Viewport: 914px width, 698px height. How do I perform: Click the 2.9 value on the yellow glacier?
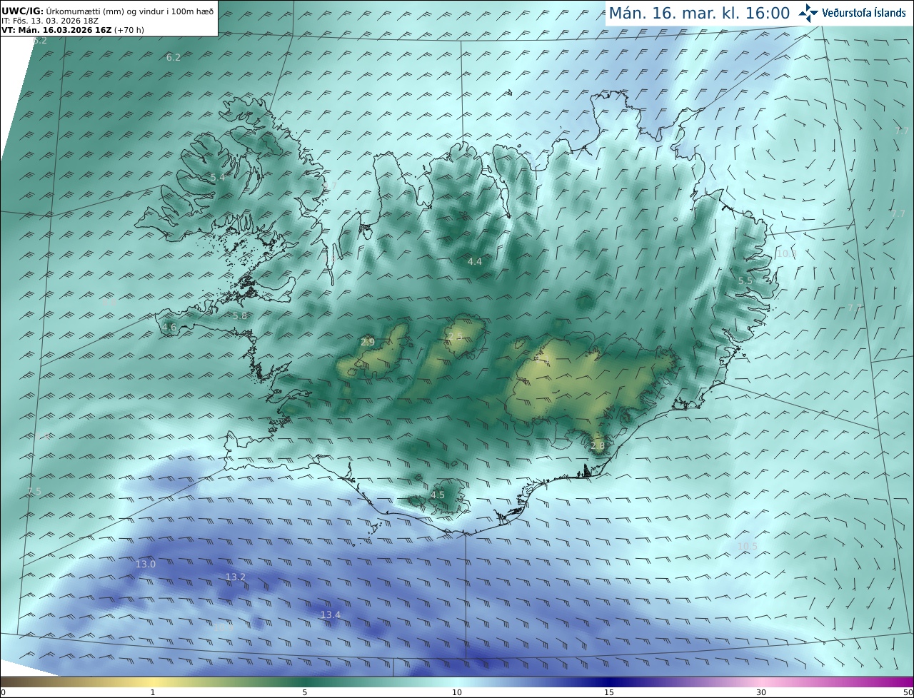[x=368, y=343]
